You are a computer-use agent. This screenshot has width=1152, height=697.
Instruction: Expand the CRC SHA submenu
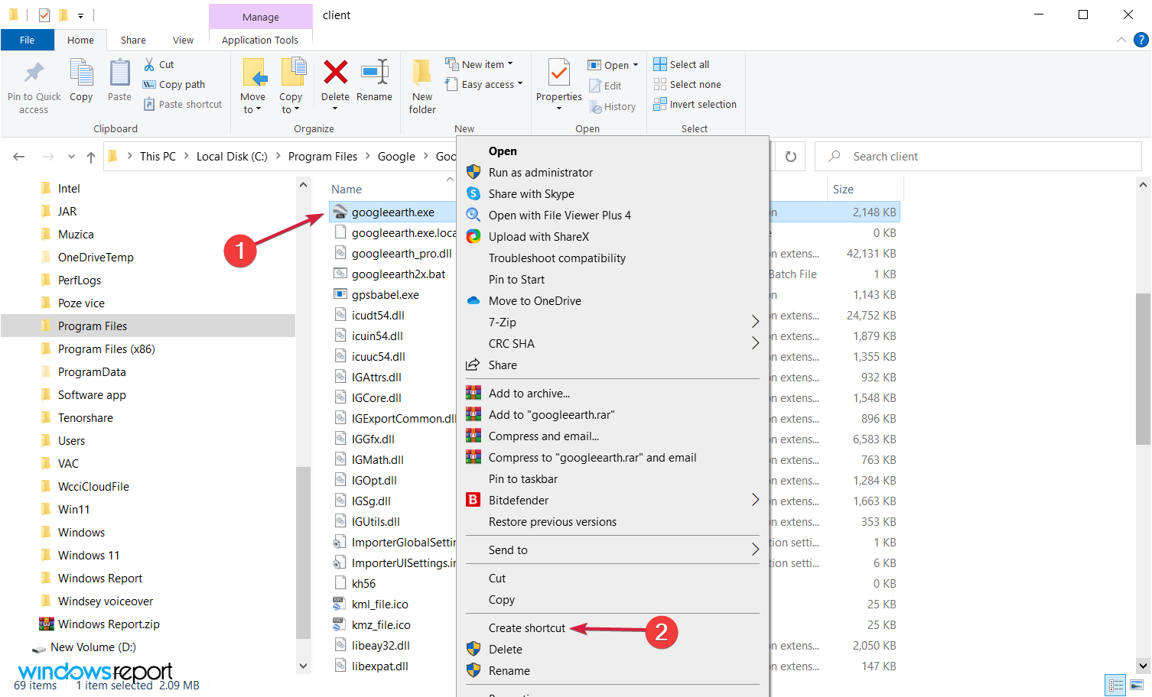point(754,344)
